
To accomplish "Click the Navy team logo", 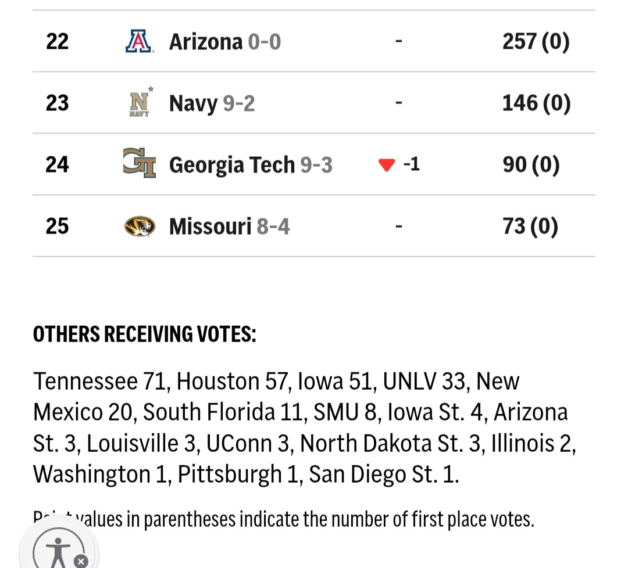I will tap(140, 103).
